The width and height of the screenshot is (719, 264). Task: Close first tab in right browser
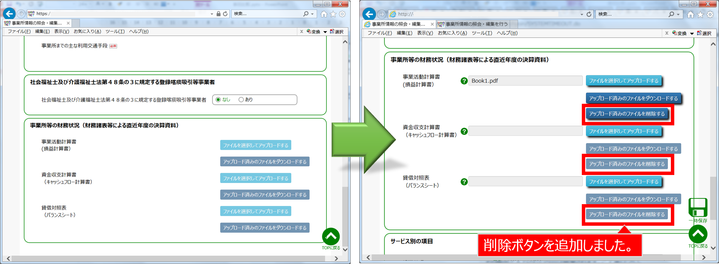(x=432, y=24)
